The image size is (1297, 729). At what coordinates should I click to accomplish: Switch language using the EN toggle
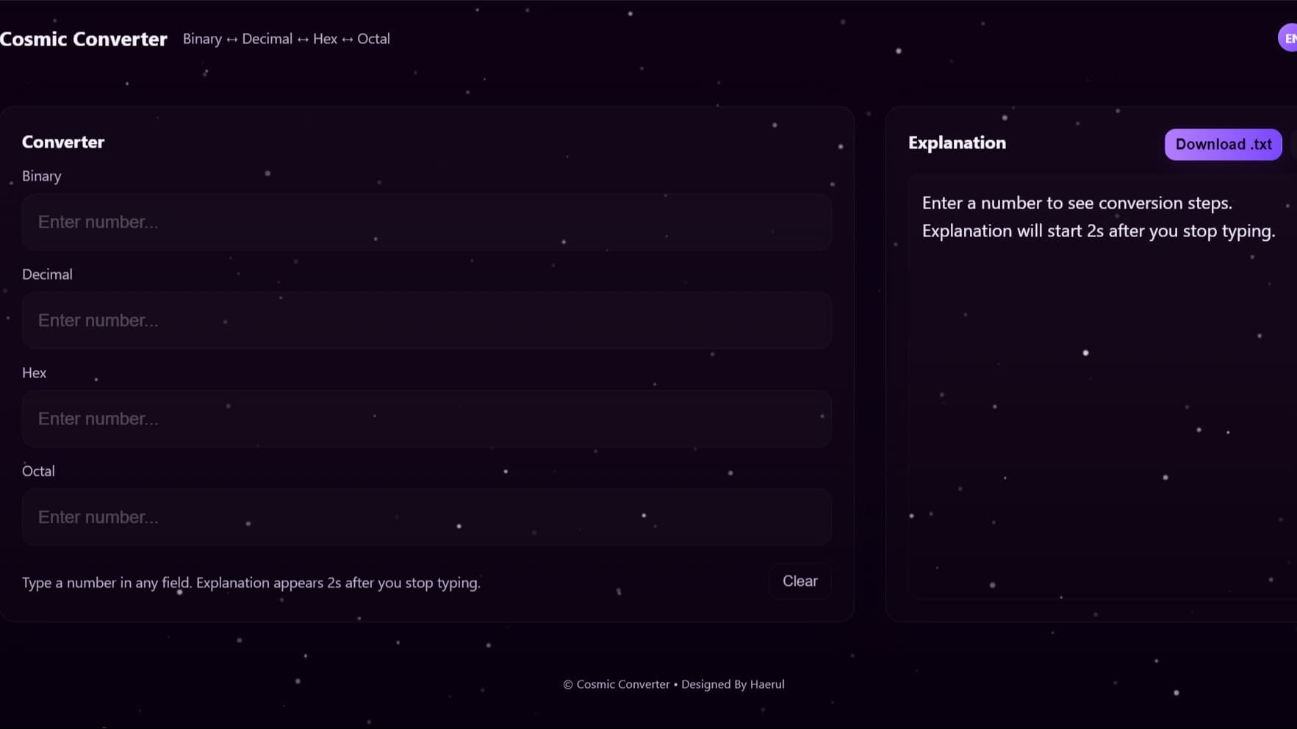tap(1291, 37)
